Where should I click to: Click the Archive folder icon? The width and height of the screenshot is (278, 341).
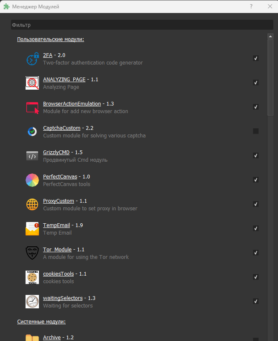tap(32, 338)
